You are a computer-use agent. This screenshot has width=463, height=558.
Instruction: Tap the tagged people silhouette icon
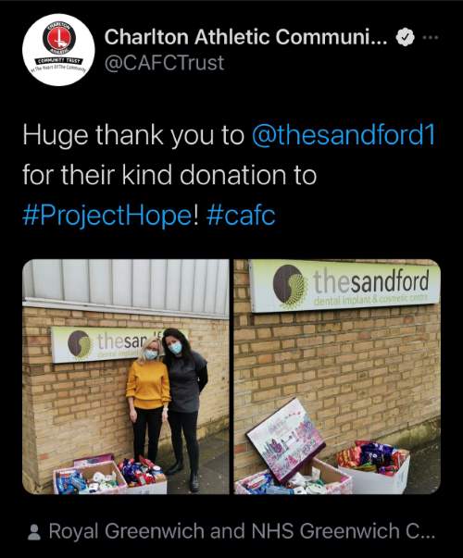[x=34, y=532]
